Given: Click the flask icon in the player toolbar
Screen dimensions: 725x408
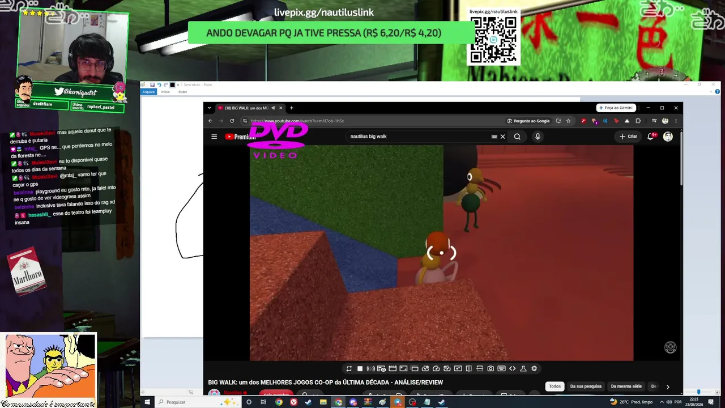Looking at the screenshot, I should pos(523,369).
